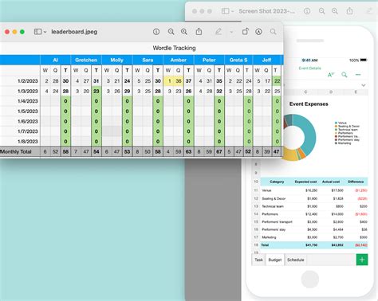Select the Total row label on phone
The image size is (378, 301).
pyautogui.click(x=265, y=245)
